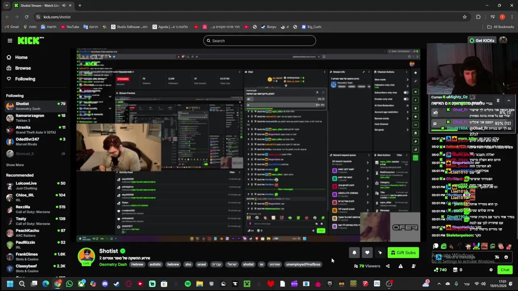Show the 79 Viewers count
This screenshot has width=518, height=291.
click(367, 266)
